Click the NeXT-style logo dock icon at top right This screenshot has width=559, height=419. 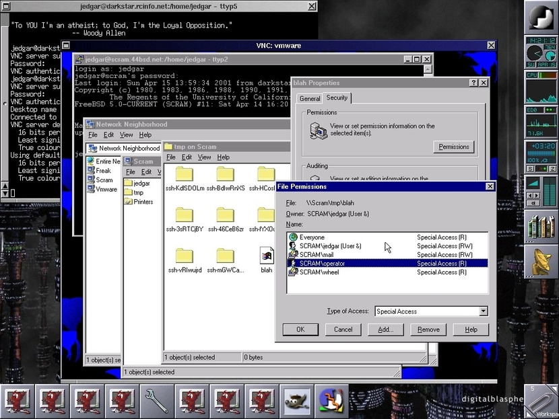point(541,17)
